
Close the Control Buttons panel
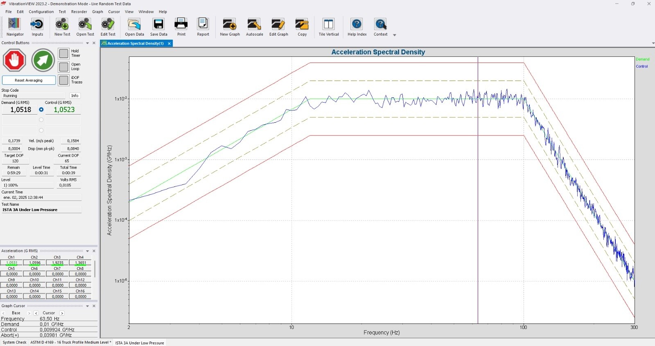pyautogui.click(x=94, y=43)
